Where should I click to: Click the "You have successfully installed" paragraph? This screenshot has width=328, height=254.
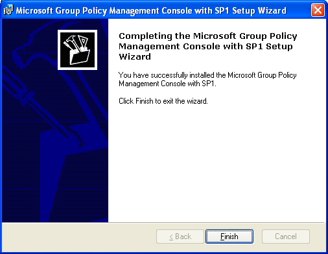tap(207, 79)
